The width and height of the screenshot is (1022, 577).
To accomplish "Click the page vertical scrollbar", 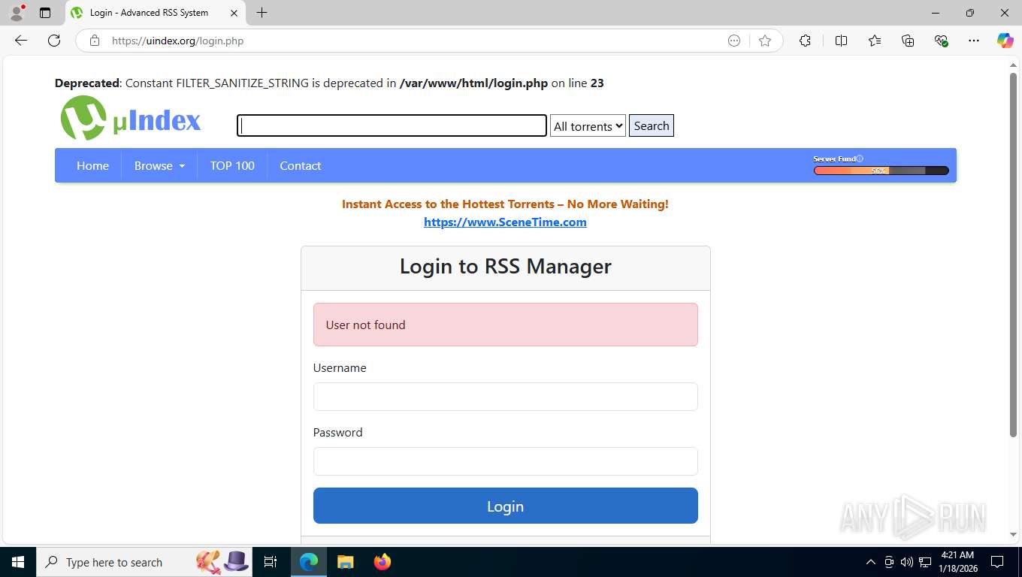I will point(1013,255).
